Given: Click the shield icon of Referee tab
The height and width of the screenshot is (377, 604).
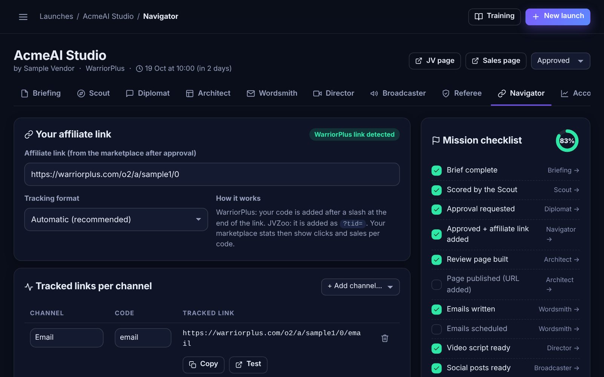Looking at the screenshot, I should click(446, 93).
